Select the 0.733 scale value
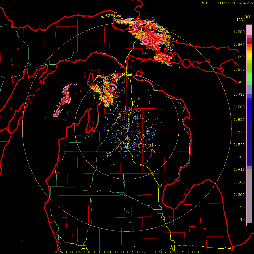Viewport: 254px width, 254px height. tap(239, 95)
